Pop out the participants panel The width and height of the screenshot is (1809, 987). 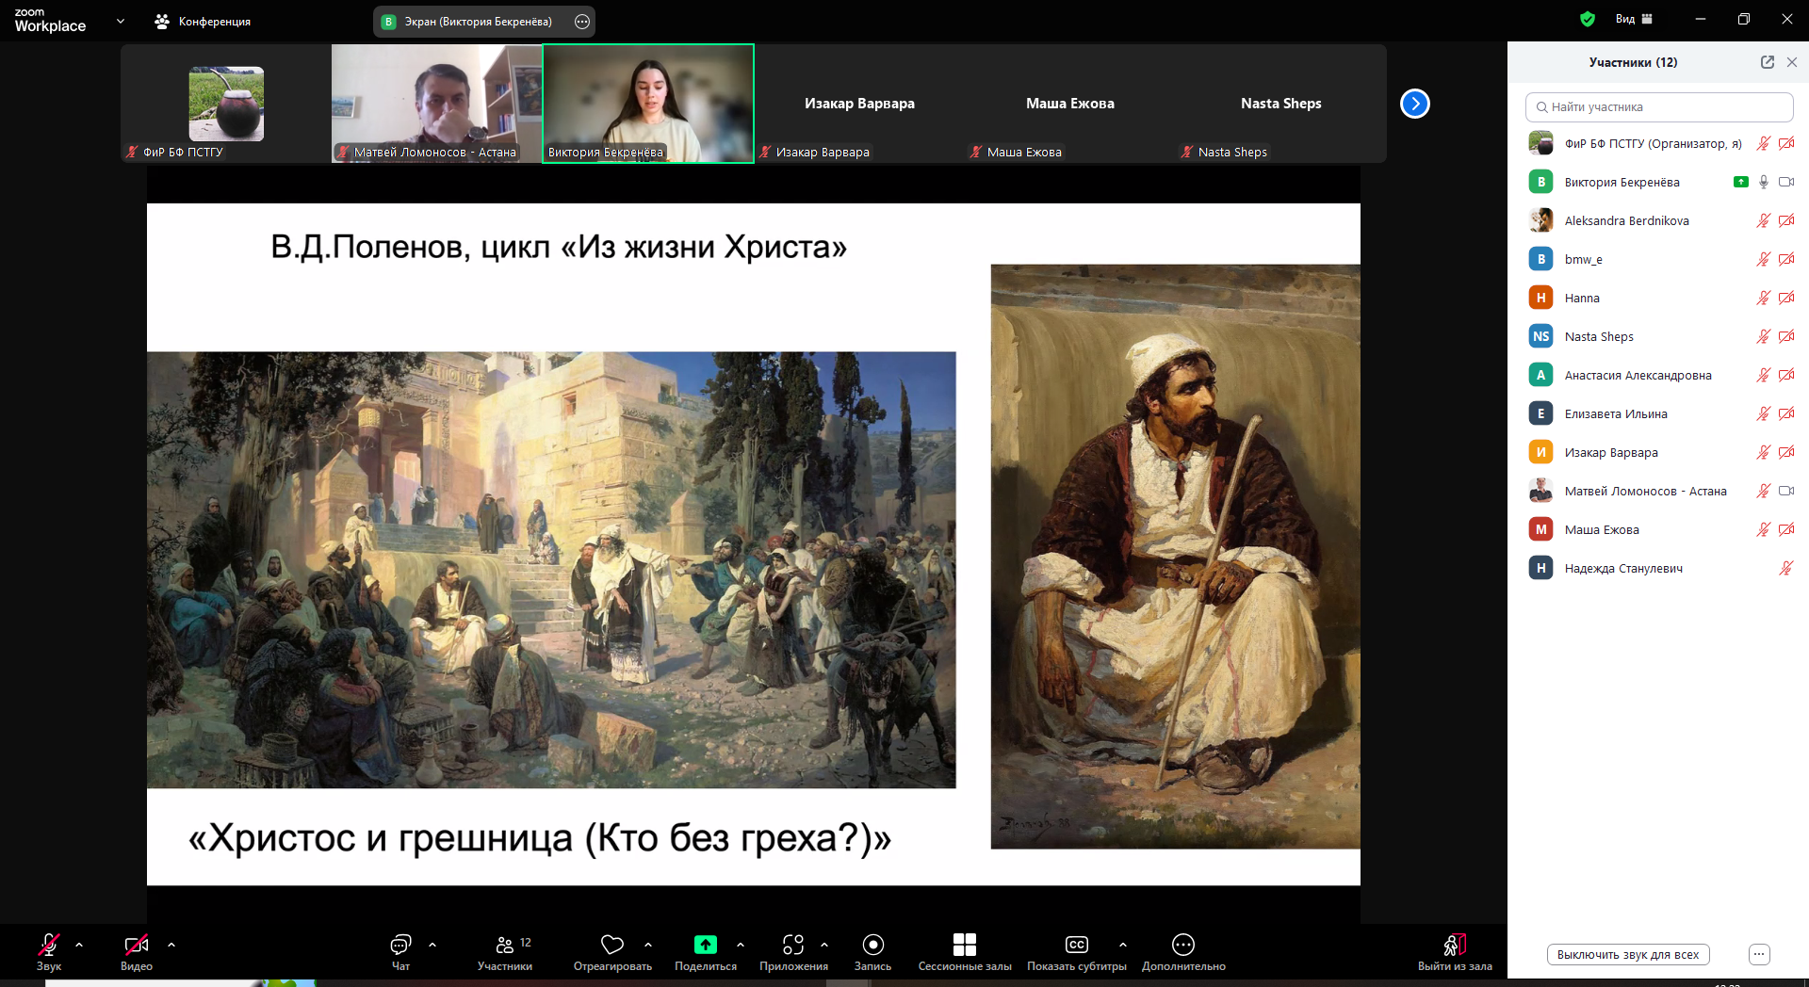tap(1768, 62)
